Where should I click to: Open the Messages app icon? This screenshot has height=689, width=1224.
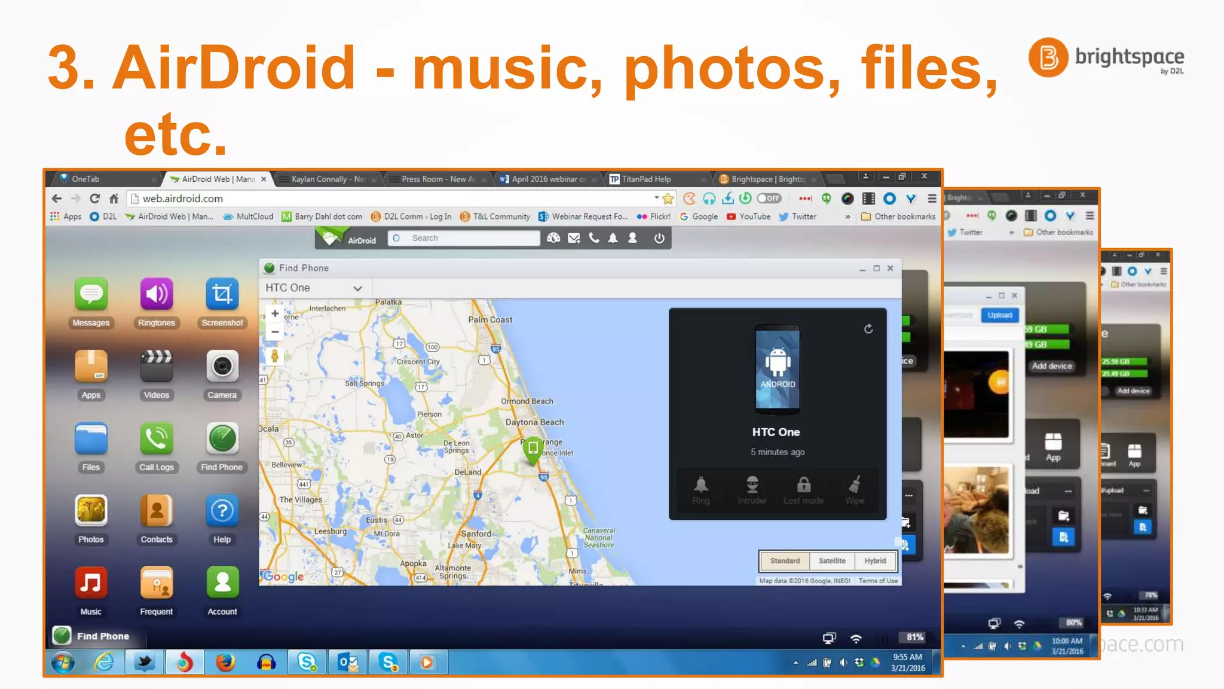(91, 294)
